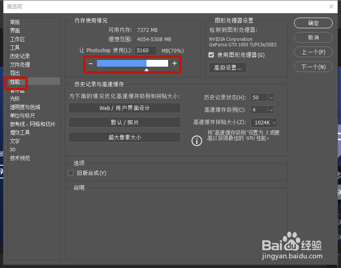
Task: Click the 高级设置 button
Action: pyautogui.click(x=227, y=68)
